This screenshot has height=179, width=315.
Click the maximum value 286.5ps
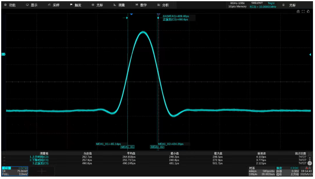218,157
